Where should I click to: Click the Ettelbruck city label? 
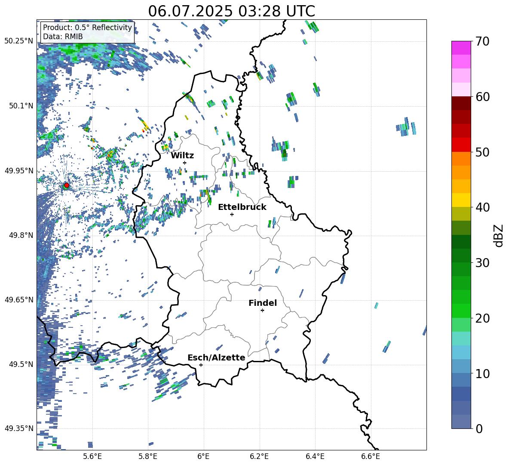pyautogui.click(x=242, y=207)
